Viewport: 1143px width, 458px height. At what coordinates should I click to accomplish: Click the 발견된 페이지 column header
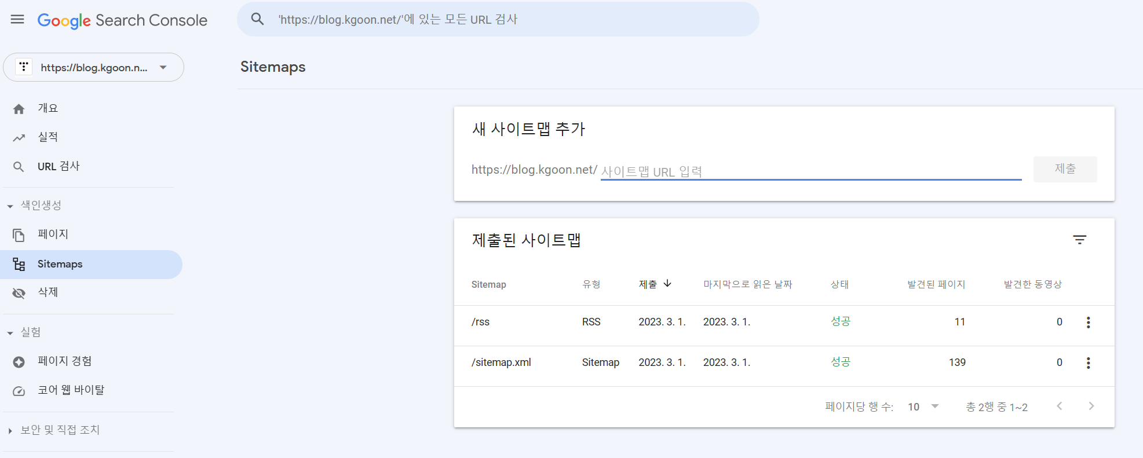click(936, 284)
